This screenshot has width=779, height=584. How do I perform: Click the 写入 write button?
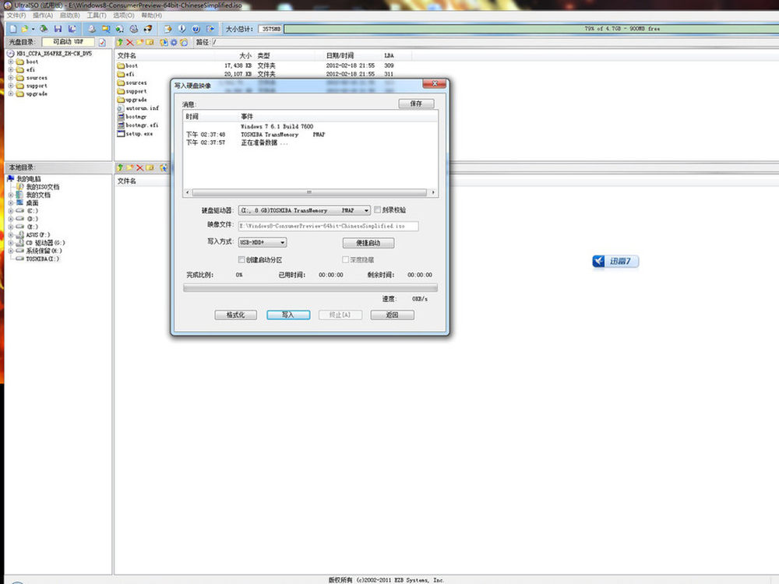(x=288, y=315)
